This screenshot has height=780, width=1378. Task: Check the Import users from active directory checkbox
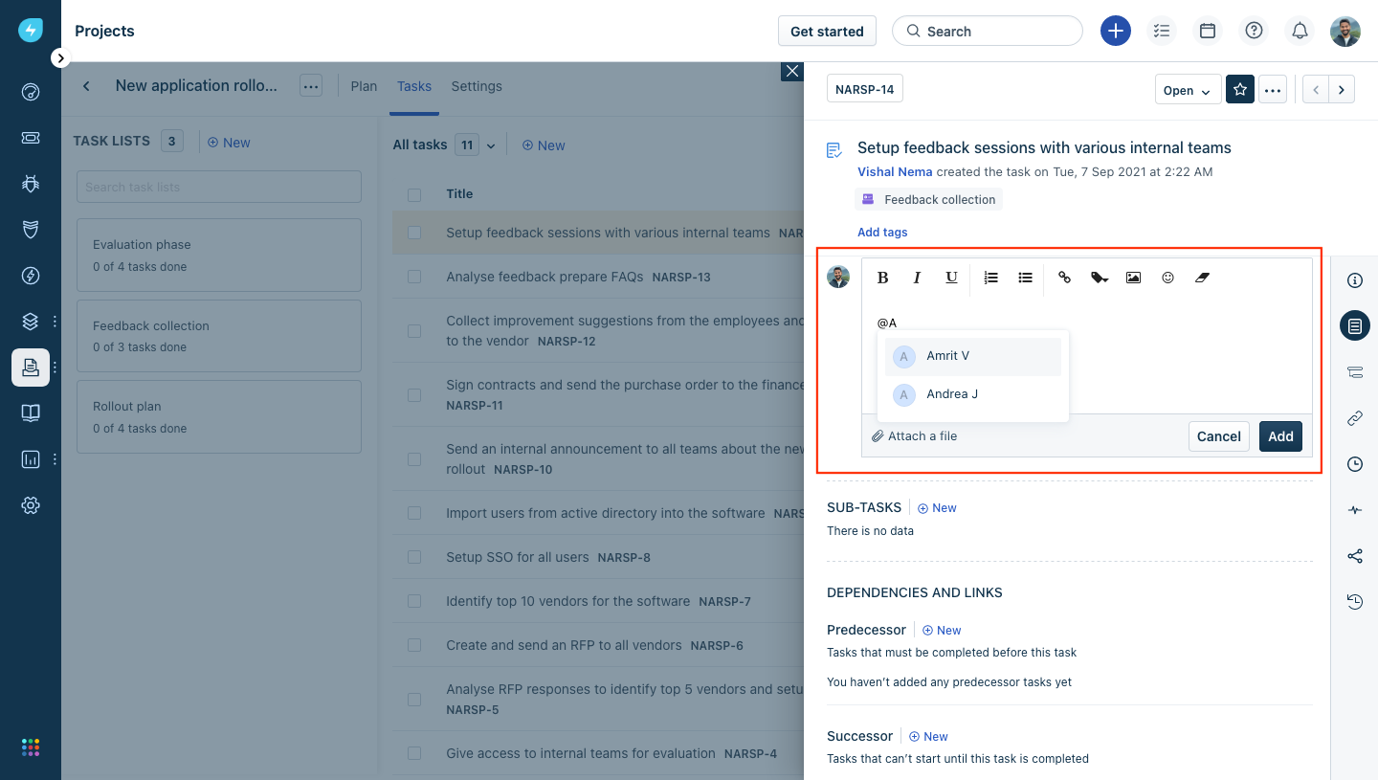point(414,513)
